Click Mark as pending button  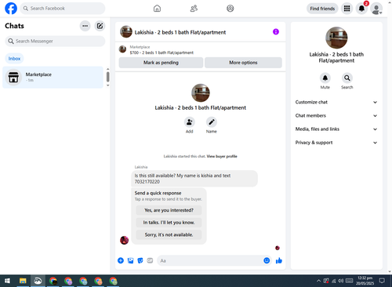[161, 63]
